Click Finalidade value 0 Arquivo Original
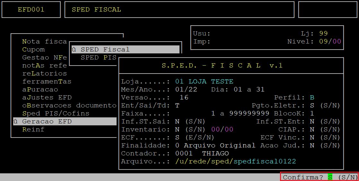 (215, 145)
